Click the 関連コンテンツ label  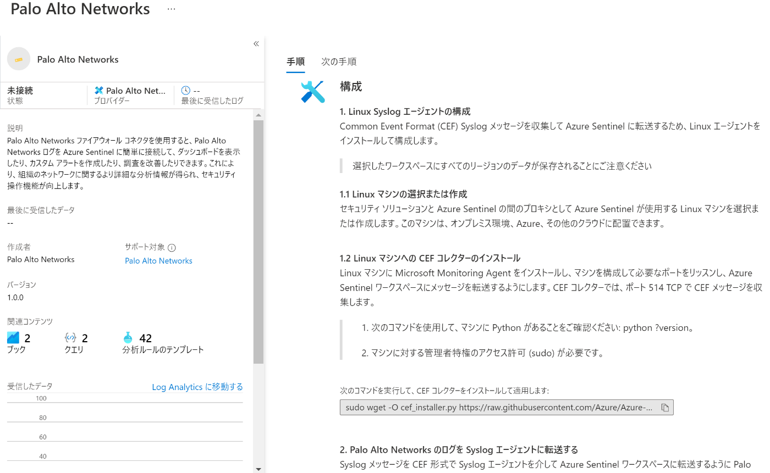30,321
